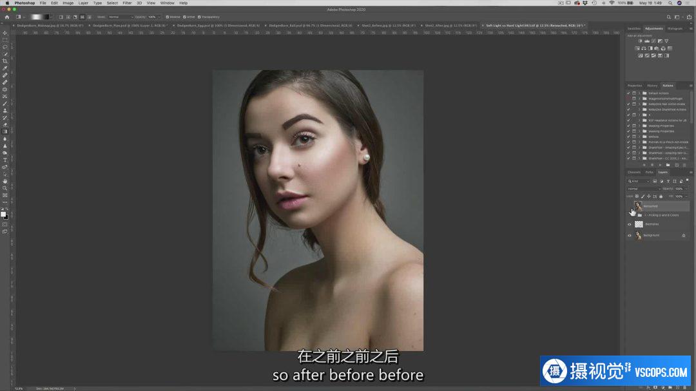Click the gradient preview swatch
This screenshot has height=391, width=696.
click(x=40, y=17)
